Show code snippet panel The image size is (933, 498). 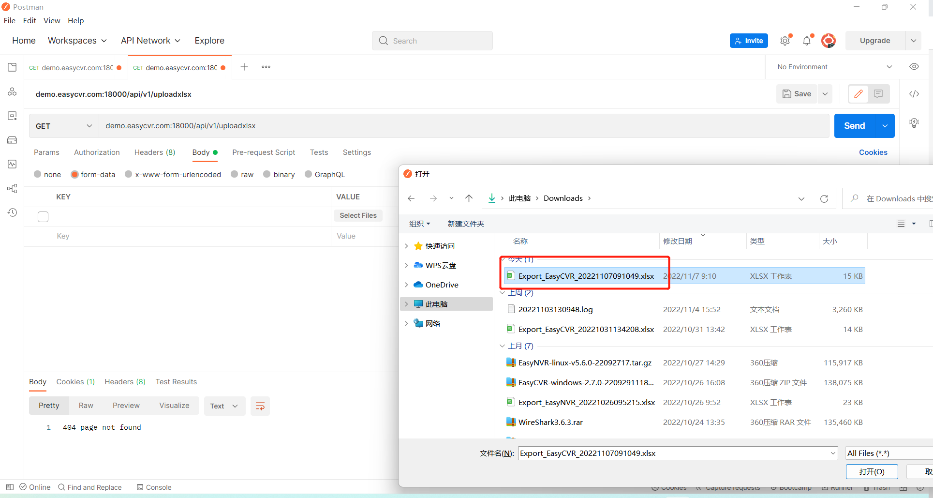(x=914, y=94)
